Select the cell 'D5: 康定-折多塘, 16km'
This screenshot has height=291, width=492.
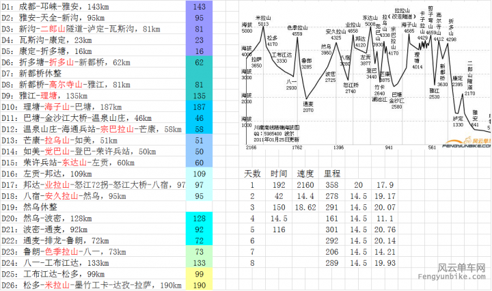(93, 51)
